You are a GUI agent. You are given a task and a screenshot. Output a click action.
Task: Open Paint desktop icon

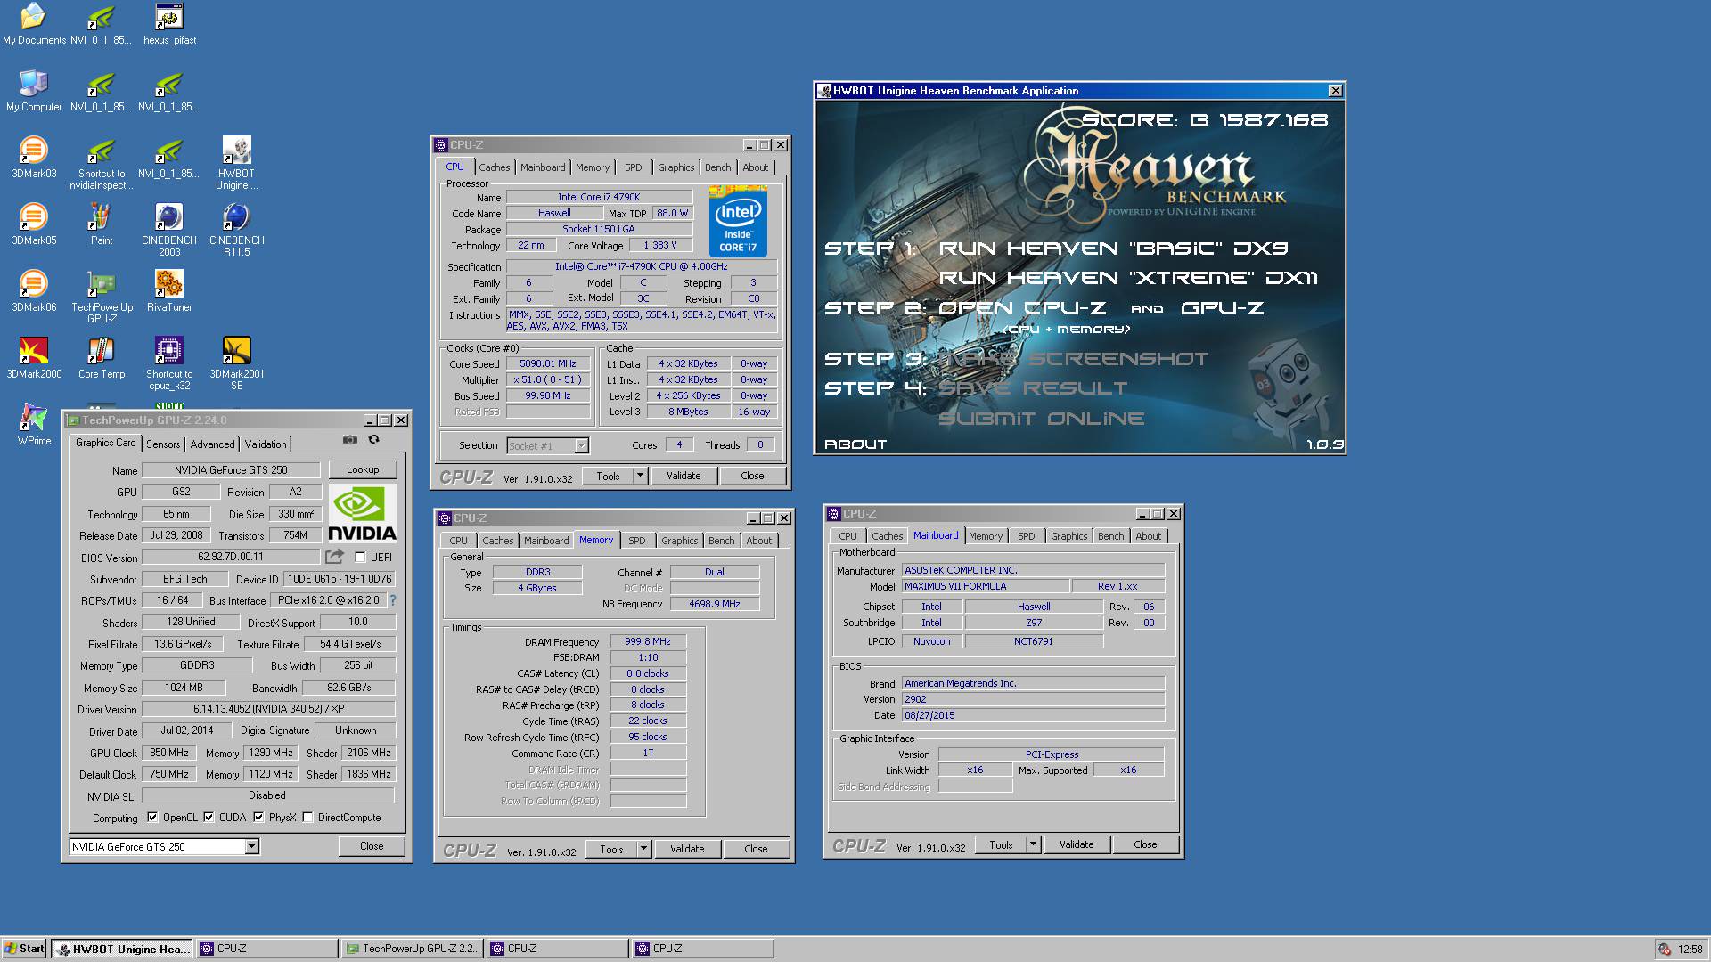[102, 224]
